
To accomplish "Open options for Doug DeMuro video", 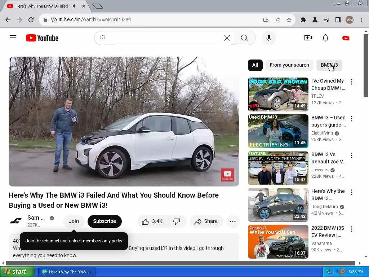I will click(352, 192).
